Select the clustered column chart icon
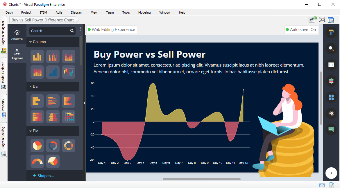The height and width of the screenshot is (189, 340). click(x=37, y=57)
